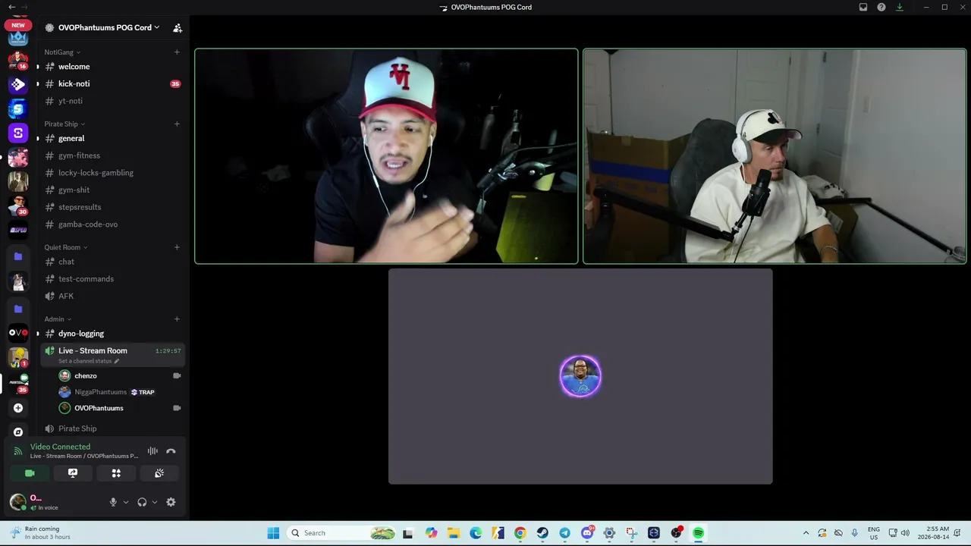Screen dimensions: 971x546
Task: Open headphone output options chevron
Action: coord(155,502)
